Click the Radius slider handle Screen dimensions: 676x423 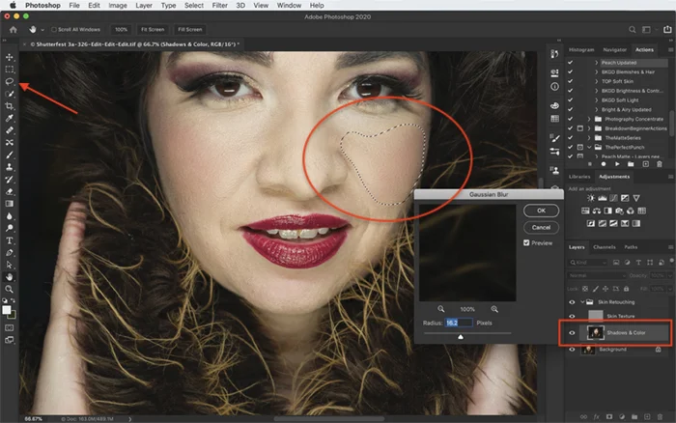(x=460, y=337)
